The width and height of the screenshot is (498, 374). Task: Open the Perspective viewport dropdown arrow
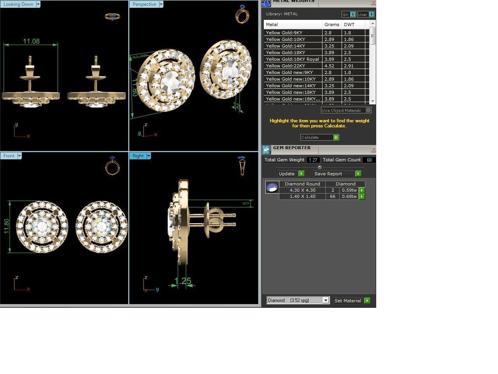[x=161, y=4]
